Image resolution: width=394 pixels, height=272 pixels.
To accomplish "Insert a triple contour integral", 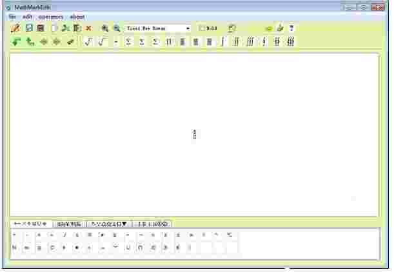I will pyautogui.click(x=291, y=41).
